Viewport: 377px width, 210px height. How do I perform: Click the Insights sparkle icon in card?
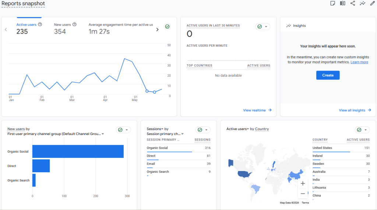(289, 26)
